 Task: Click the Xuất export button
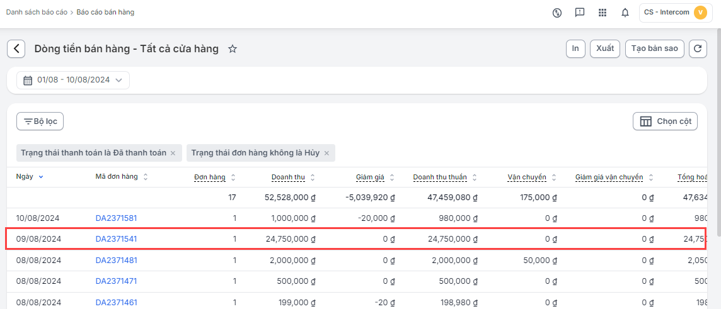(604, 48)
